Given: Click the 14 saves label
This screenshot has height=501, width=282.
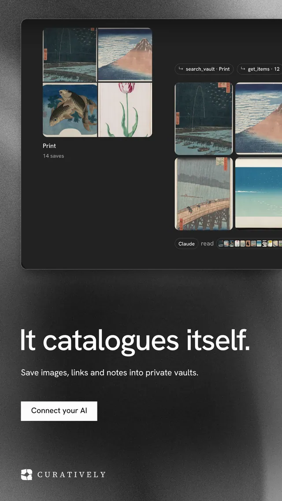Looking at the screenshot, I should tap(53, 156).
